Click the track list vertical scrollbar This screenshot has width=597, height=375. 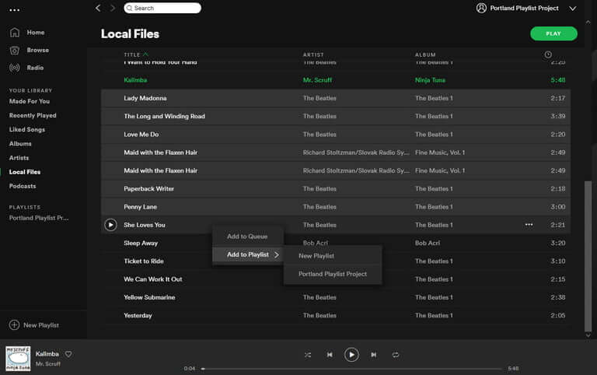(588, 255)
